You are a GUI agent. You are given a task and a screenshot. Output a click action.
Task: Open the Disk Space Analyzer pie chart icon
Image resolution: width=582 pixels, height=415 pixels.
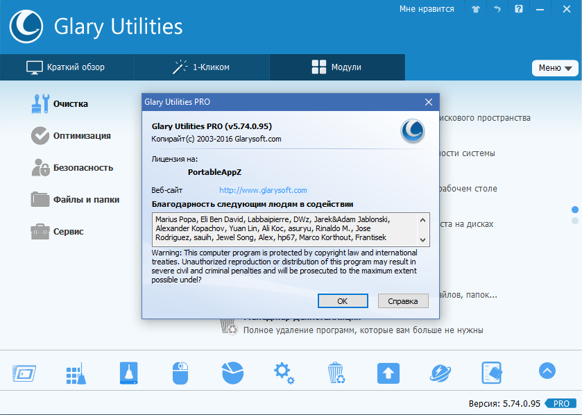coord(232,373)
